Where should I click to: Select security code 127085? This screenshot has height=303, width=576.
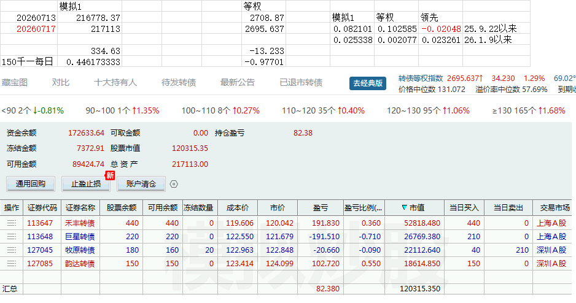[x=40, y=263]
